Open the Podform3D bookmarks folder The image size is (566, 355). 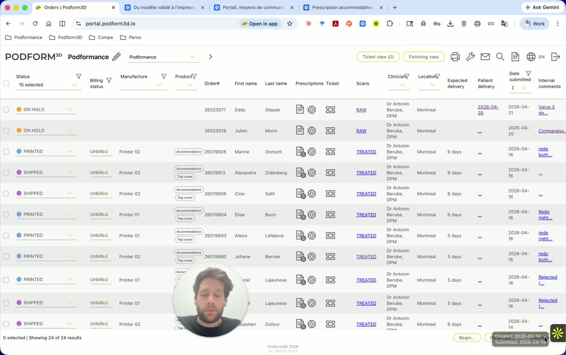click(x=66, y=37)
